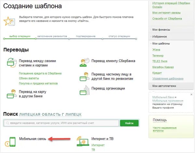Click the 'Найти' search button
195x153 pixels.
129,123
